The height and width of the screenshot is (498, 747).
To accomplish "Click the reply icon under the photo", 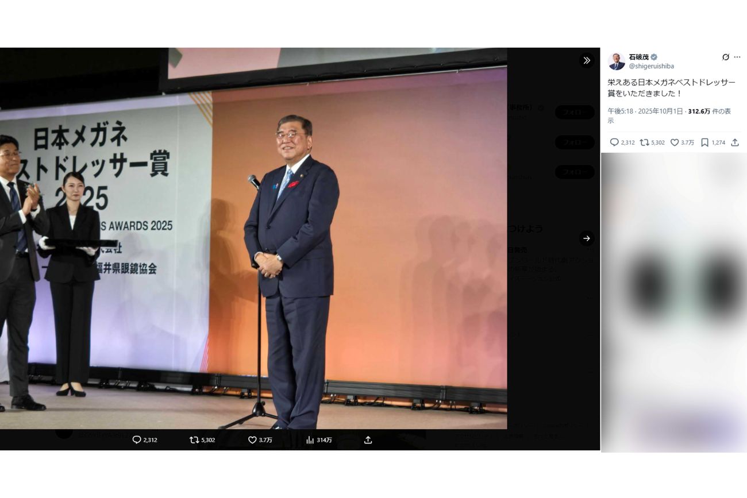I will pyautogui.click(x=137, y=440).
